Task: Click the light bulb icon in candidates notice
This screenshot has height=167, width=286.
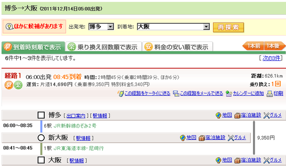Action: (9, 26)
